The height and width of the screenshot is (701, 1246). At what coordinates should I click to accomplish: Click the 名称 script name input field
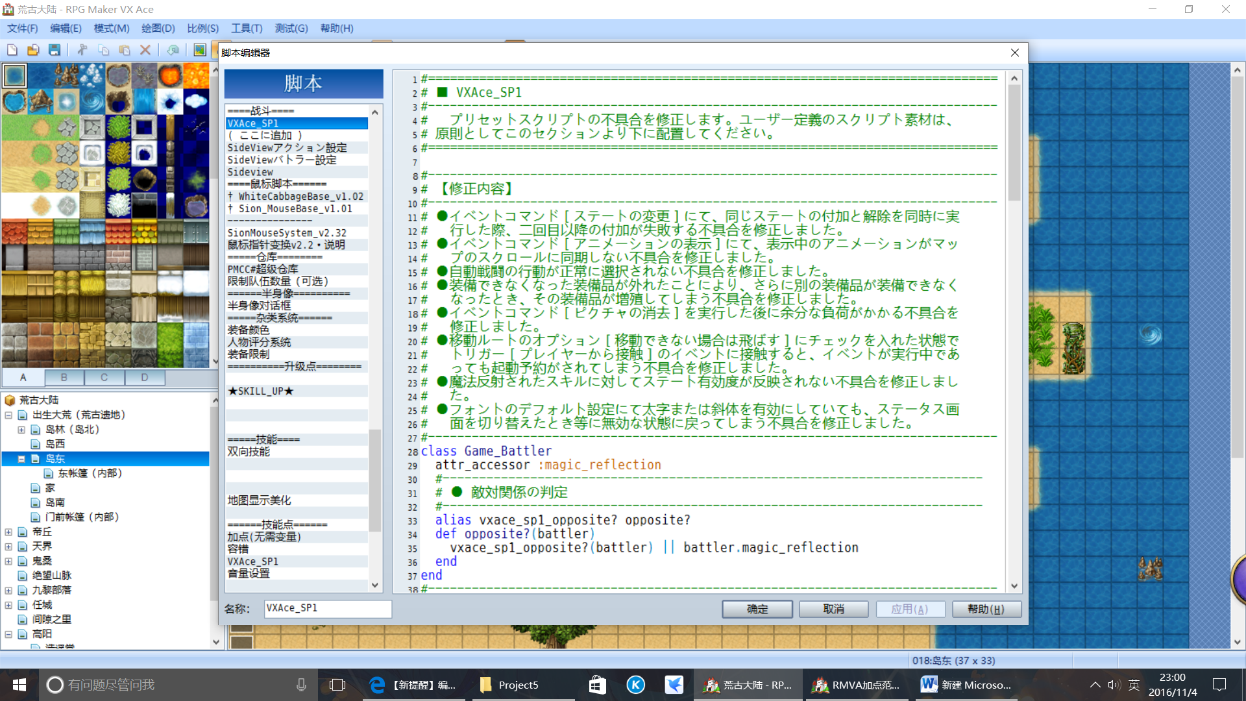pyautogui.click(x=328, y=608)
